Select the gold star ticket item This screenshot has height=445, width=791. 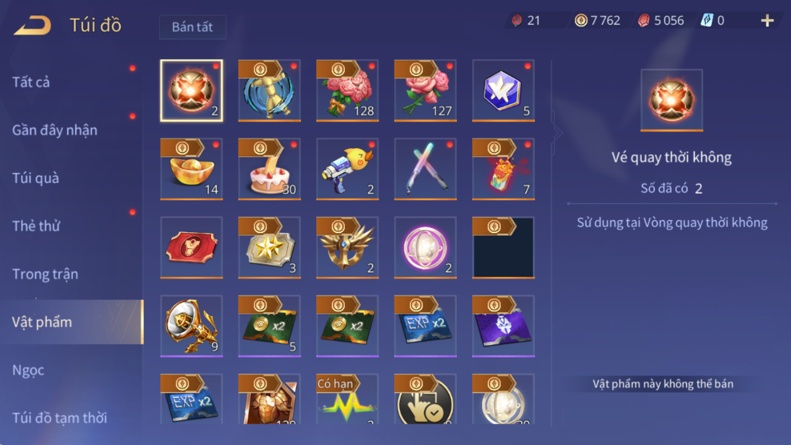(x=269, y=247)
